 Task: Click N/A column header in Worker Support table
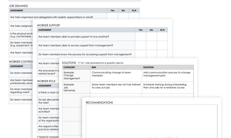(162, 30)
